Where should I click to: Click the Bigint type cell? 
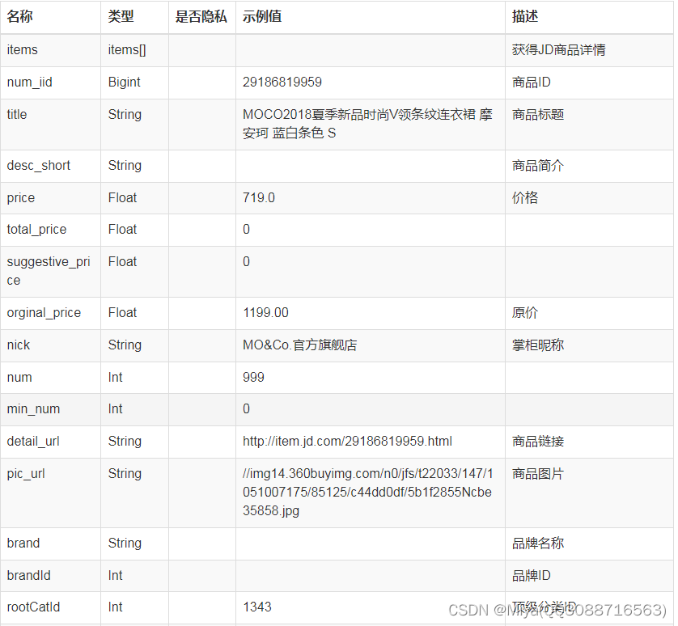pos(124,82)
